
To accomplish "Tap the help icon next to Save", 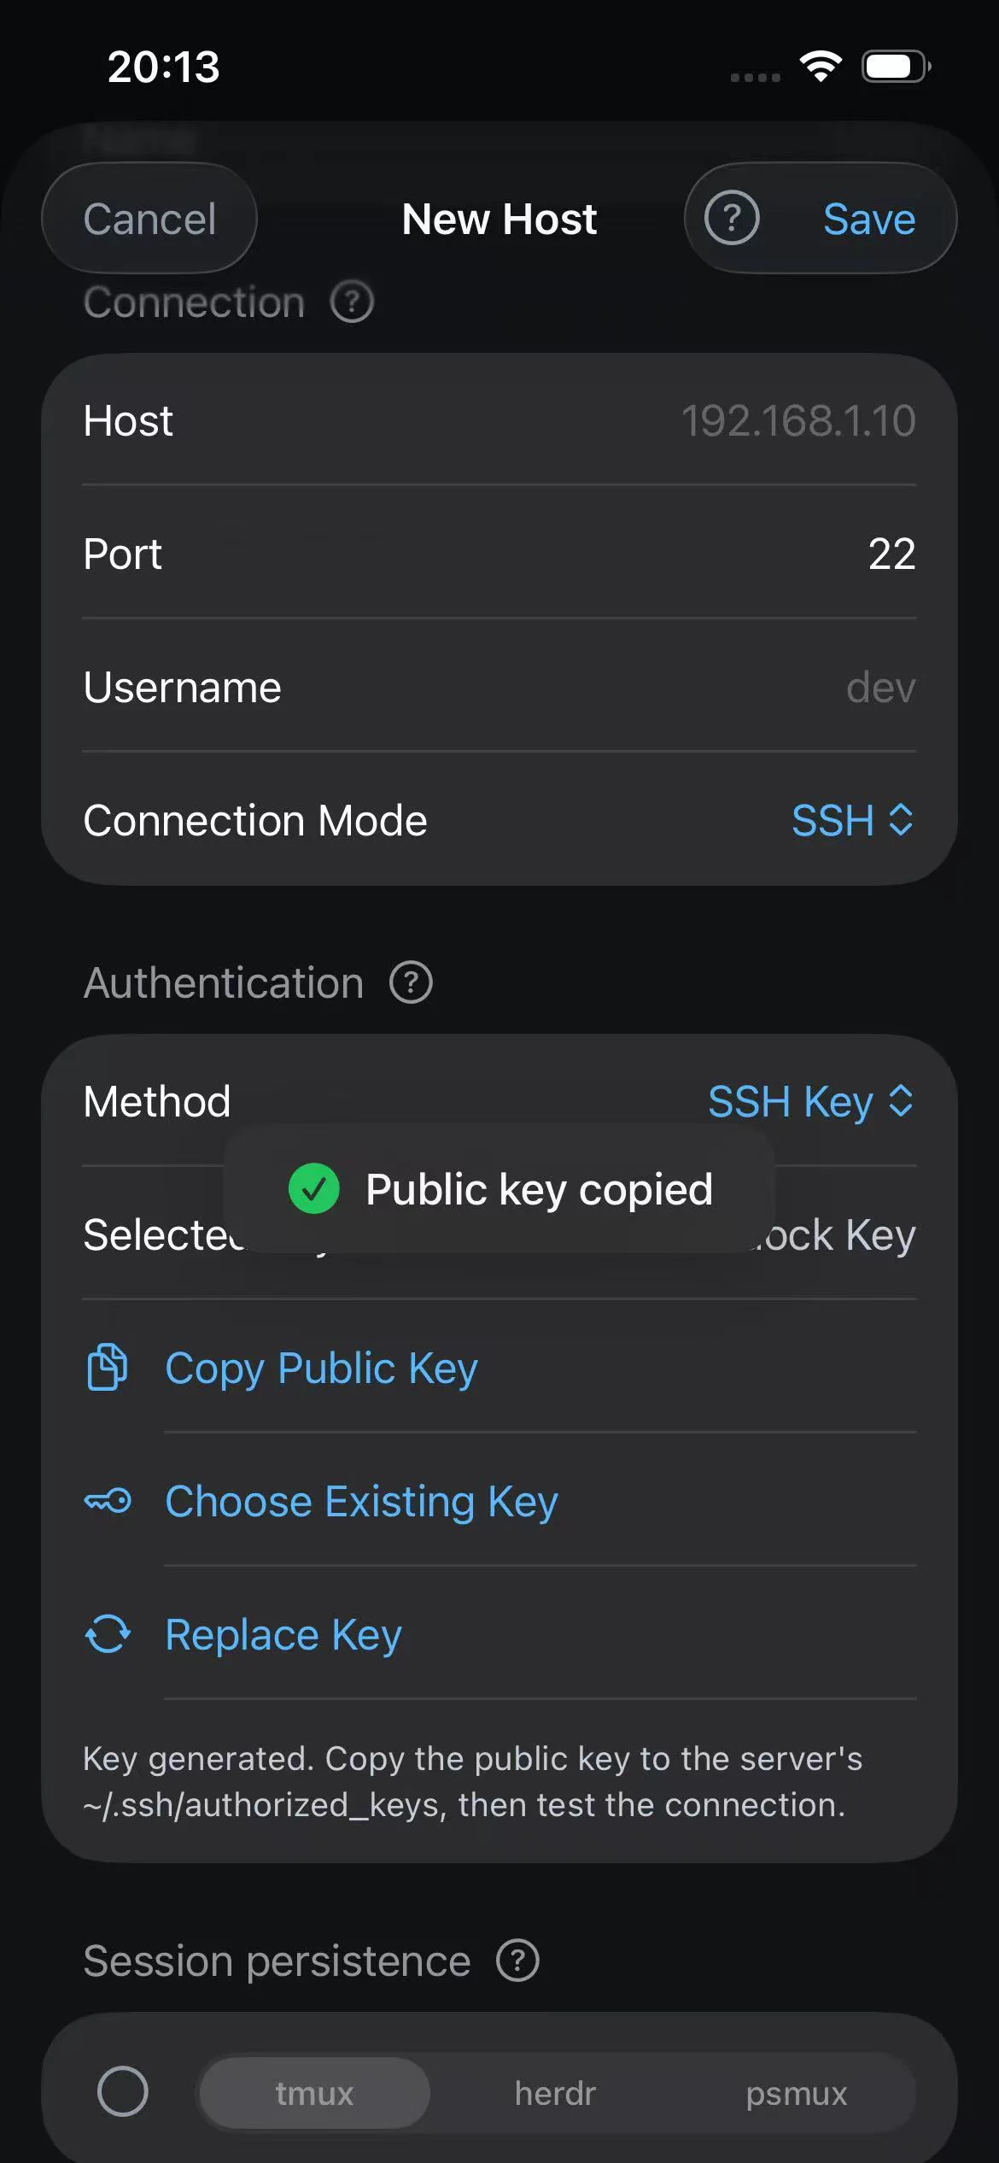I will point(732,219).
